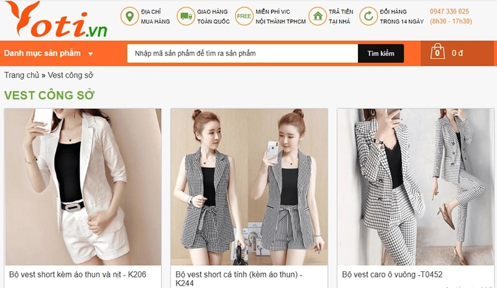
Task: Click the house pay-at-home icon
Action: [x=317, y=16]
